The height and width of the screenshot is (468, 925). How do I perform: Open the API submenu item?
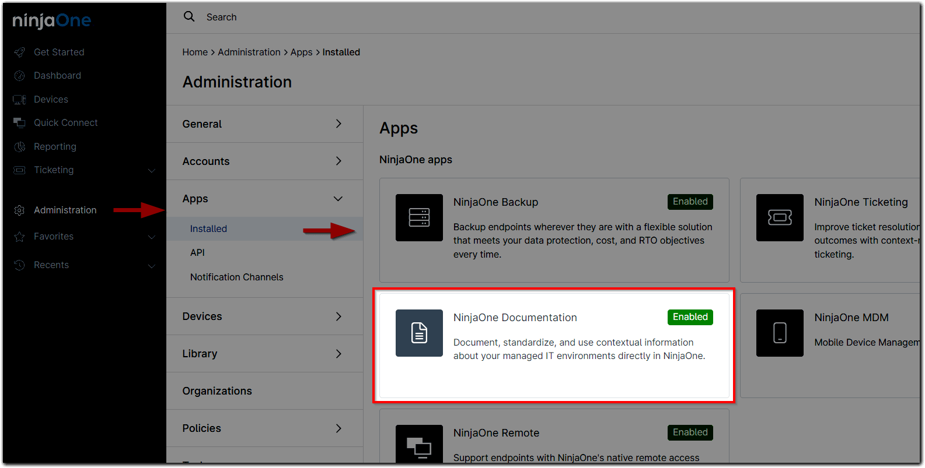click(197, 253)
